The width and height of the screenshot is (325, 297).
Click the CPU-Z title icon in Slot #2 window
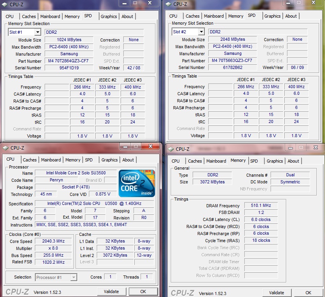point(169,4)
